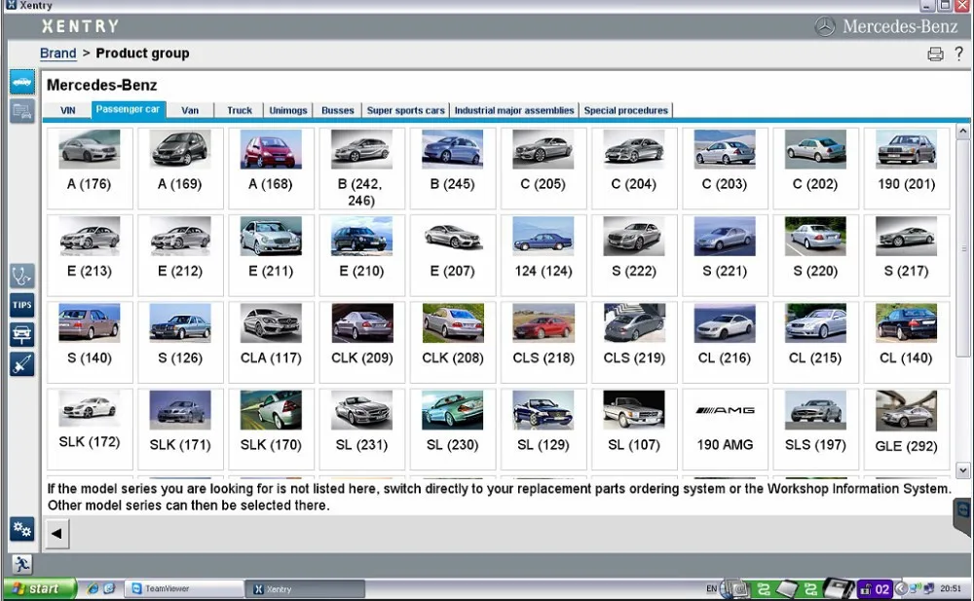974x601 pixels.
Task: Print page using the printer icon
Action: [x=935, y=55]
